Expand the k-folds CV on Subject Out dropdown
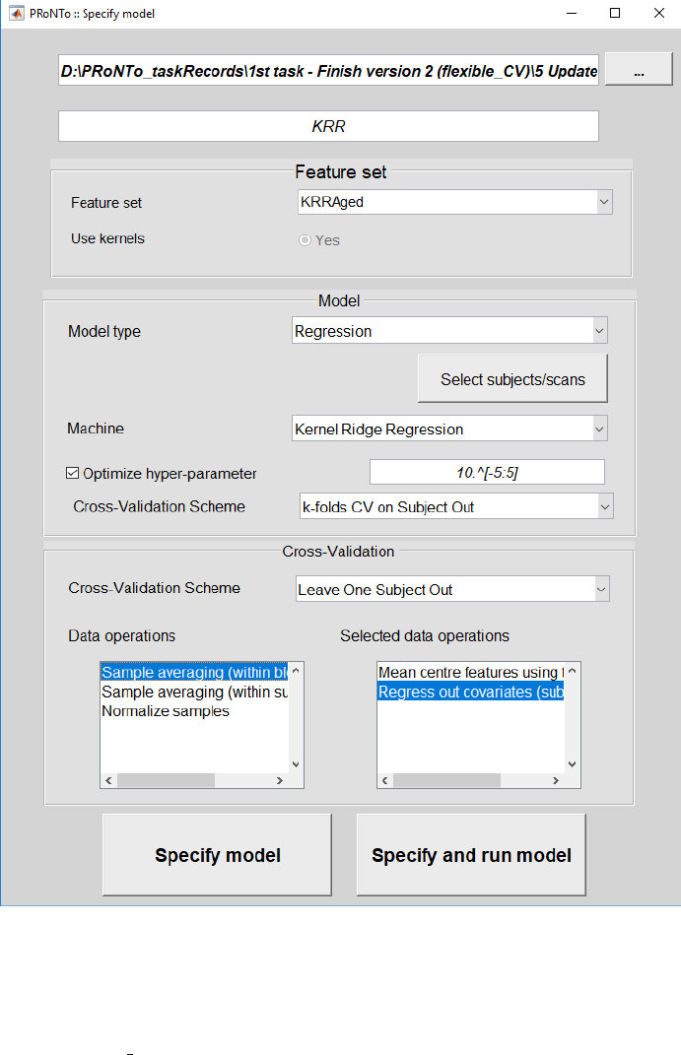681x1055 pixels. (x=455, y=506)
